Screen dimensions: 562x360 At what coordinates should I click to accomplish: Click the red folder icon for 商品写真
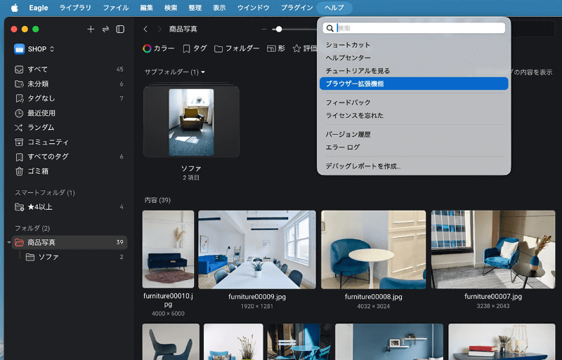pyautogui.click(x=19, y=243)
